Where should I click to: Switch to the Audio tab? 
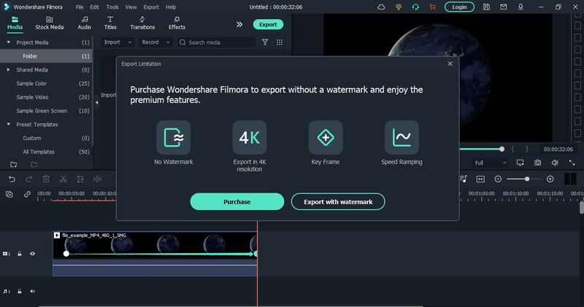coord(84,23)
